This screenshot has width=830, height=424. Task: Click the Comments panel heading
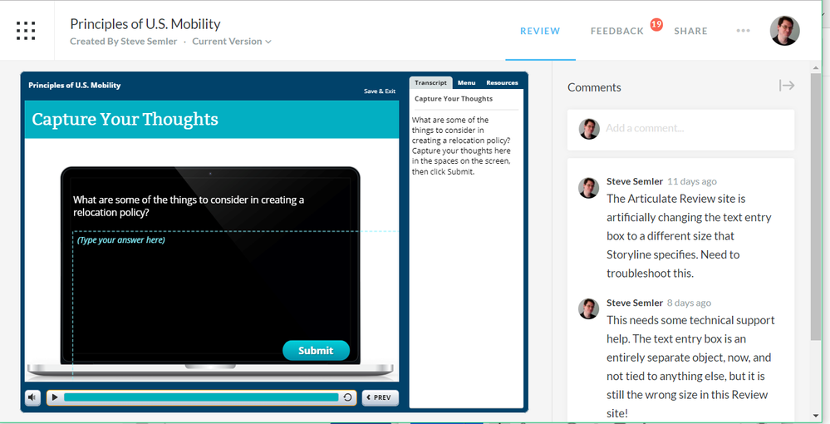click(594, 87)
